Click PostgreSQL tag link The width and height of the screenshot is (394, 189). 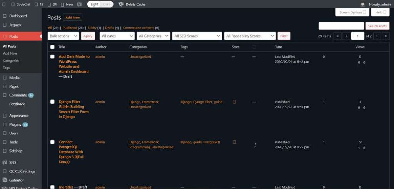click(x=212, y=142)
